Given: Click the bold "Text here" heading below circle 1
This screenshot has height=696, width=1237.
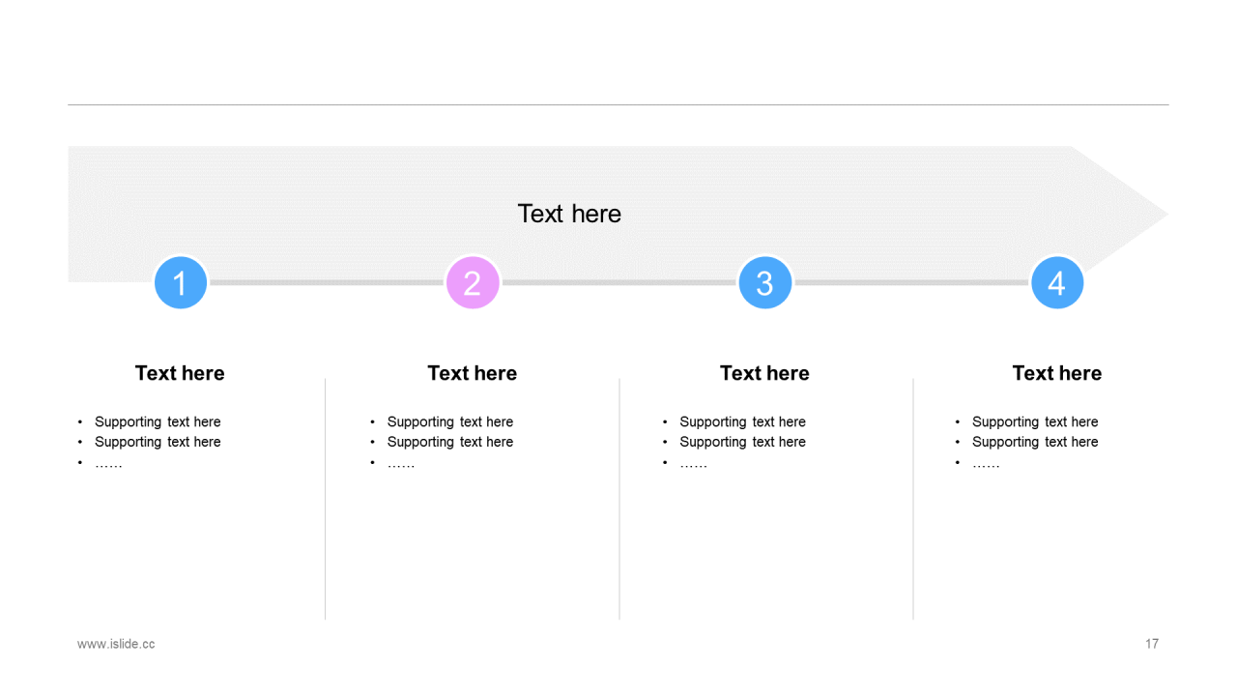Looking at the screenshot, I should point(180,373).
